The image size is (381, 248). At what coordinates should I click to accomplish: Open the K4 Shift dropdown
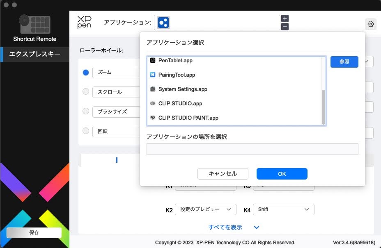284,209
